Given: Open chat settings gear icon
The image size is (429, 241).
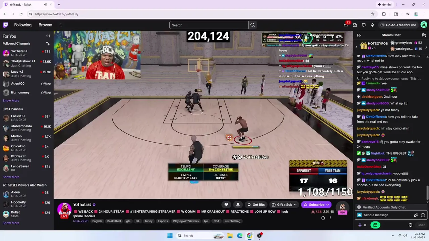Looking at the screenshot, I should tap(410, 225).
